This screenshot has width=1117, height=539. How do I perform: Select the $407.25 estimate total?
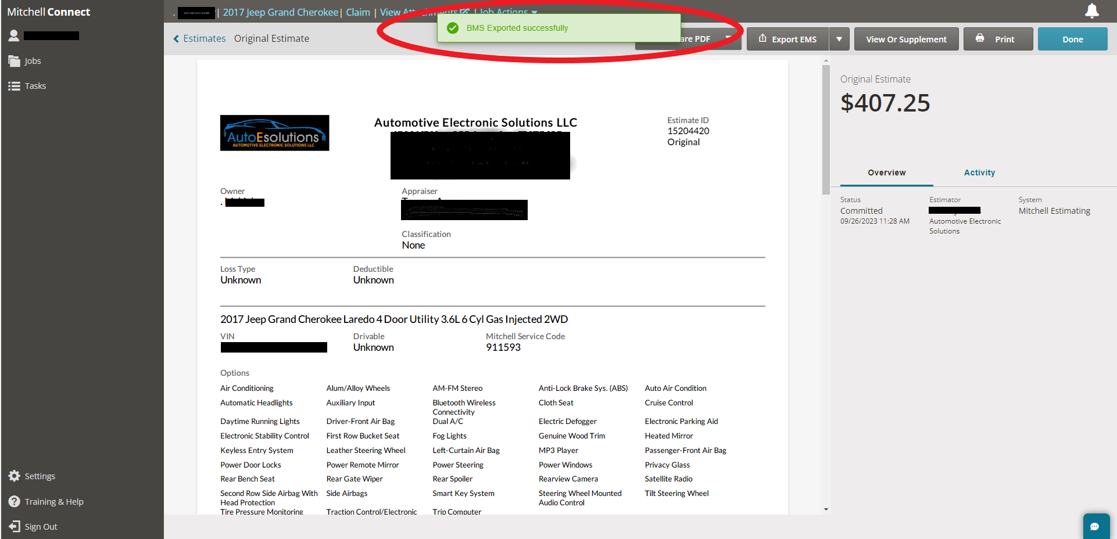pos(885,103)
